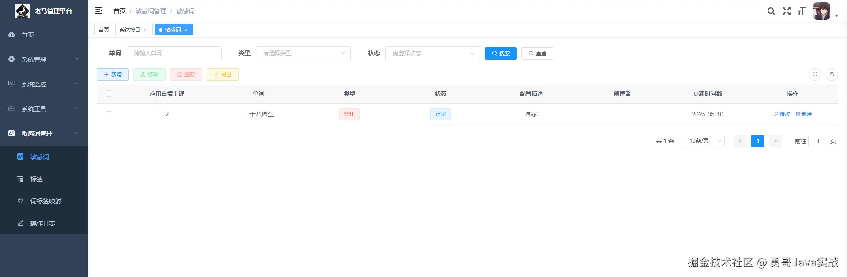Close the 系统接口 tab
This screenshot has width=847, height=277.
(x=145, y=30)
